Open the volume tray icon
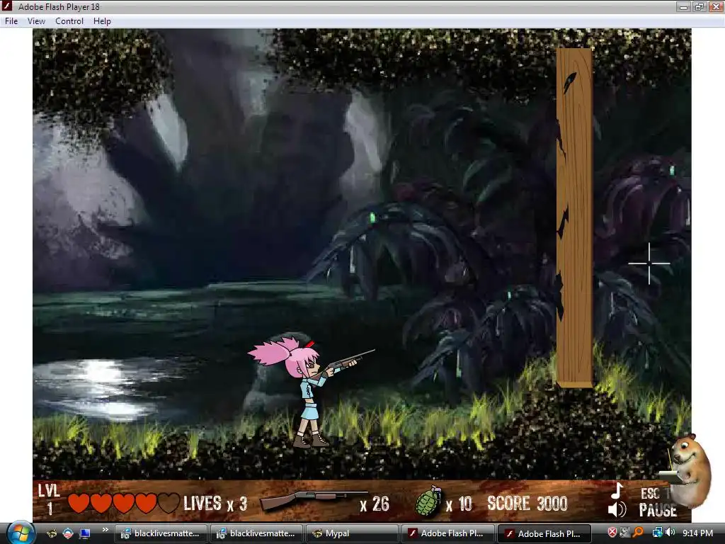The width and height of the screenshot is (725, 544). click(x=670, y=533)
